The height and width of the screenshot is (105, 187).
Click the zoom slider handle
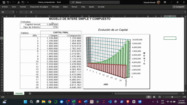click(172, 97)
